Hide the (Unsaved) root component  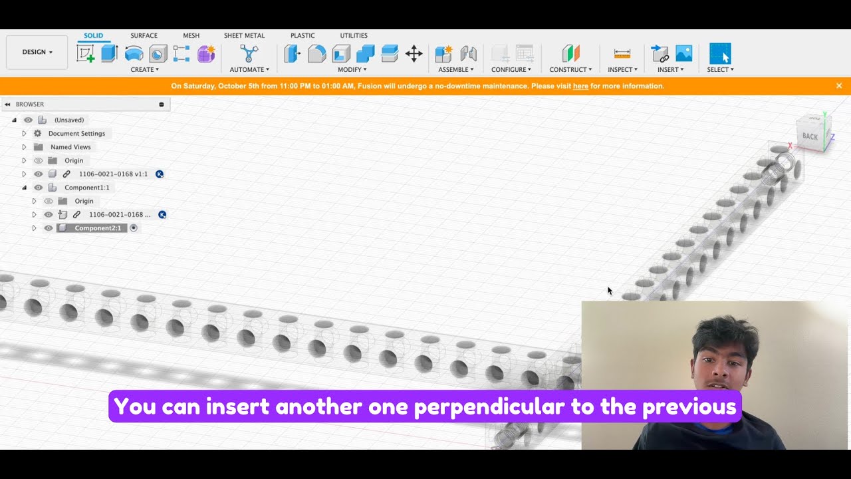[28, 120]
